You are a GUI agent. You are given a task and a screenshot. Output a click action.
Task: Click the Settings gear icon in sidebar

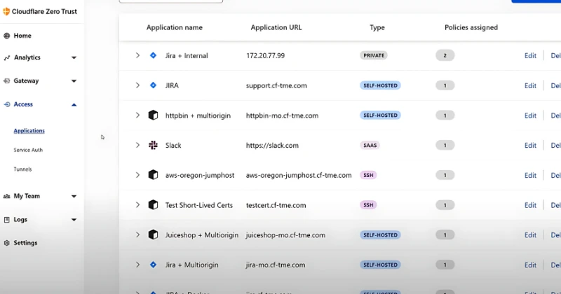[x=7, y=243]
